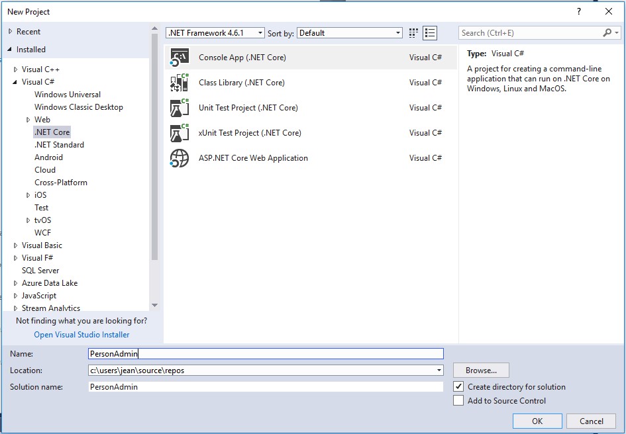626x434 pixels.
Task: Open the Location path dropdown arrow
Action: click(439, 370)
